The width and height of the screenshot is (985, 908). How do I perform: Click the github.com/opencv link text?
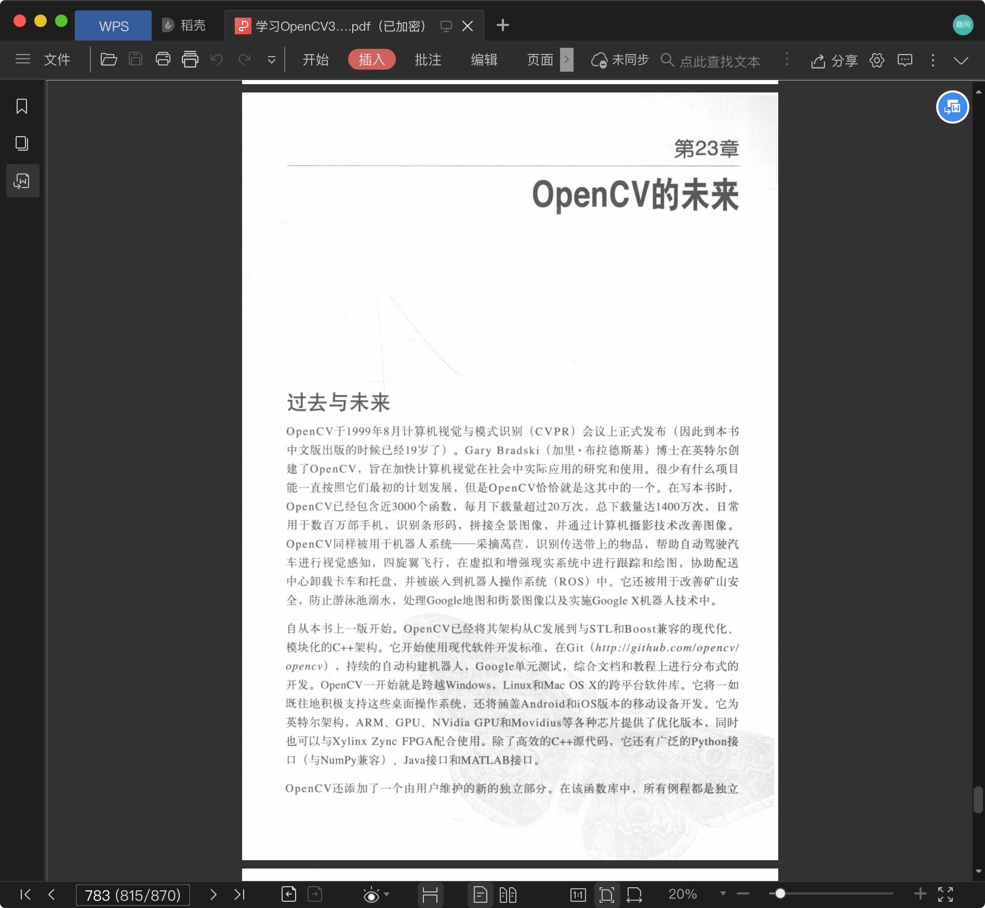point(667,648)
